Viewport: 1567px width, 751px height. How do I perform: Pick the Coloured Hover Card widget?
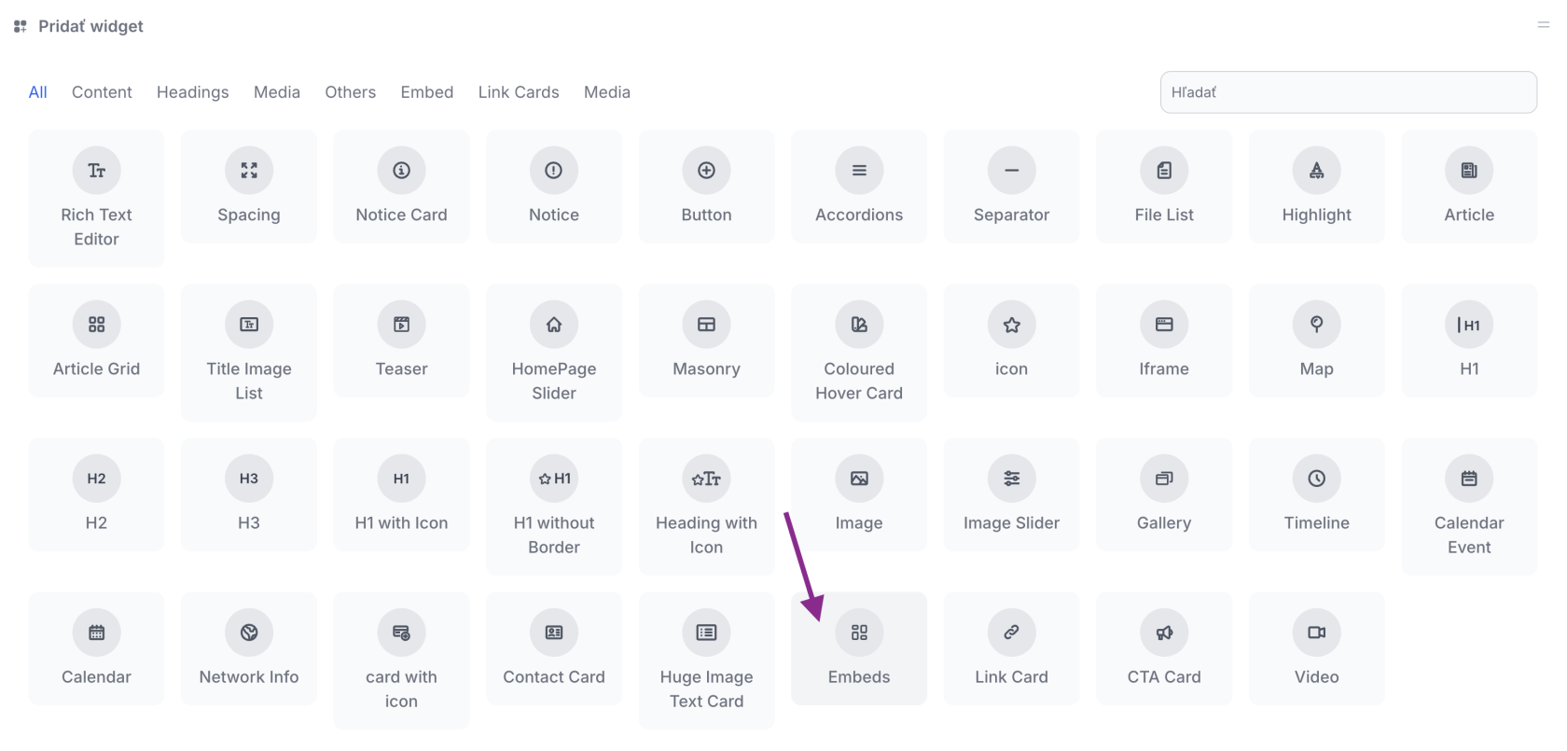click(x=859, y=353)
